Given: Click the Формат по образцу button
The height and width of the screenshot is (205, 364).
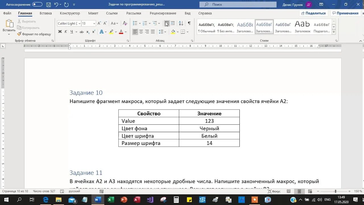Looking at the screenshot, I should coord(34,34).
